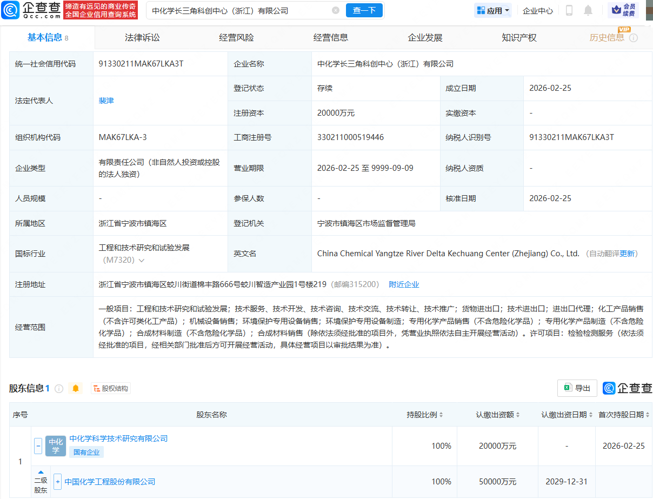
Task: Click the info icon beside 历史信息
Action: (634, 38)
